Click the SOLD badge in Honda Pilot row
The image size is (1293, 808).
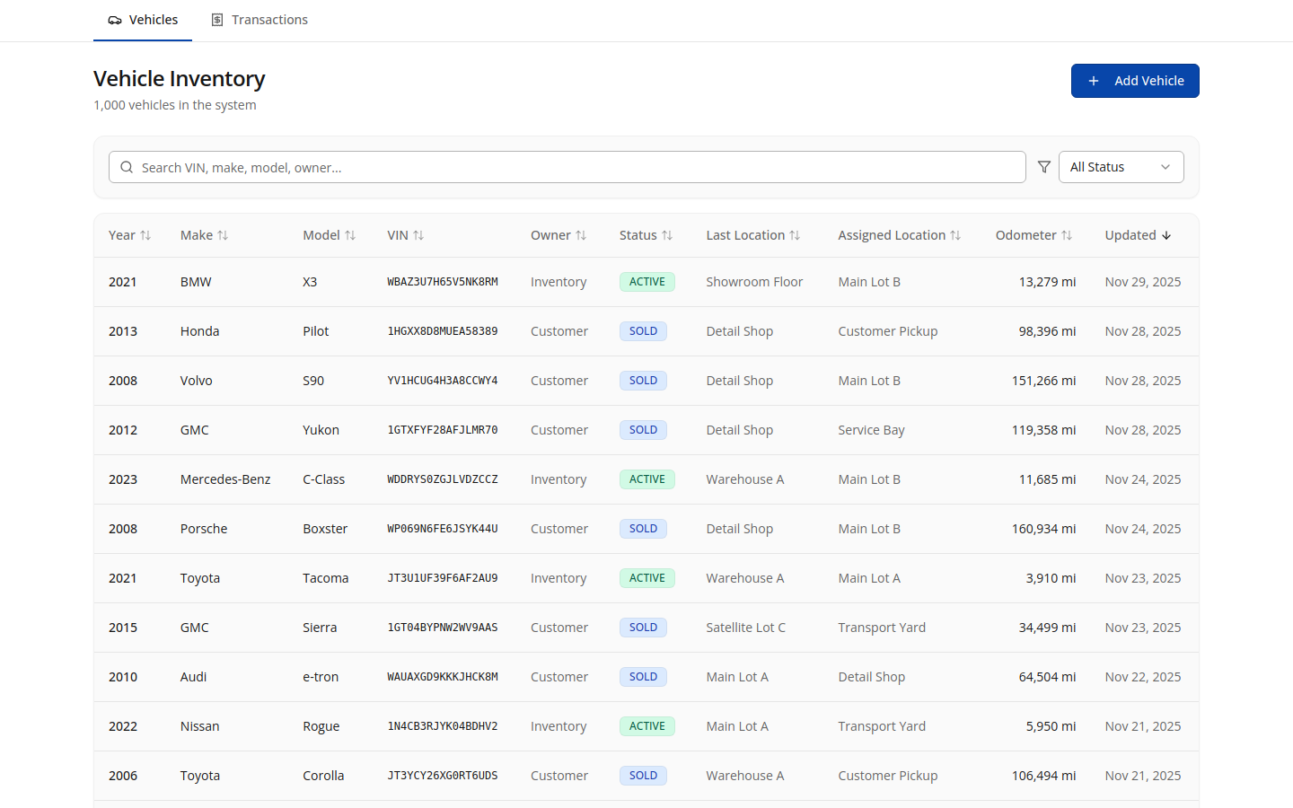[643, 331]
